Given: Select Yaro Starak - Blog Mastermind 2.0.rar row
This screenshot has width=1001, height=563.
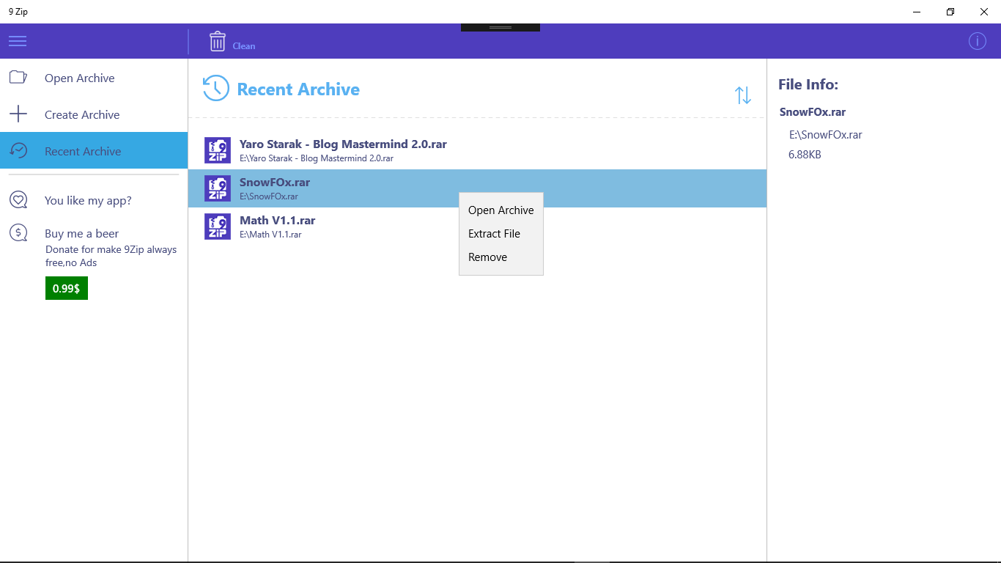Looking at the screenshot, I should click(477, 150).
